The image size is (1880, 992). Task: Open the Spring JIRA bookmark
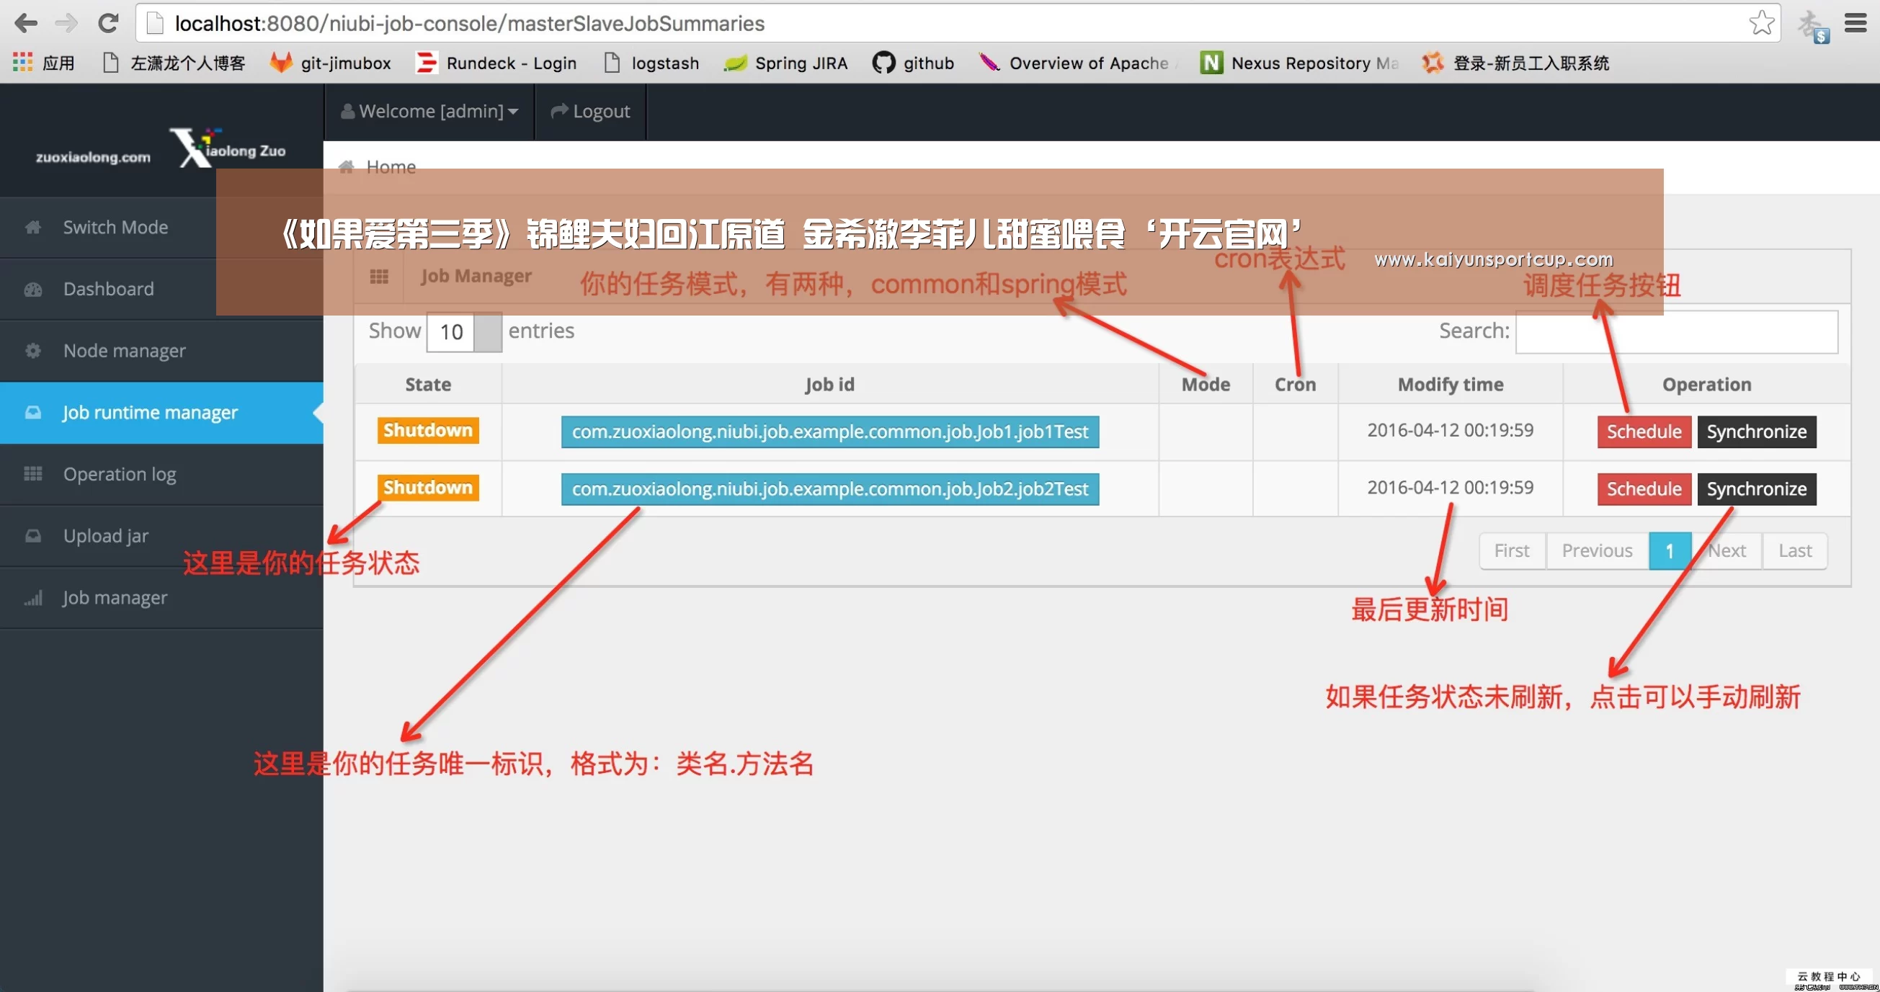click(x=785, y=63)
